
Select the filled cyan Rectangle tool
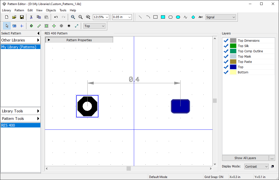pyautogui.click(x=163, y=17)
